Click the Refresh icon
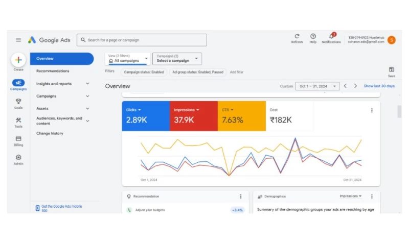Screen dimensions: 409x245 (297, 36)
